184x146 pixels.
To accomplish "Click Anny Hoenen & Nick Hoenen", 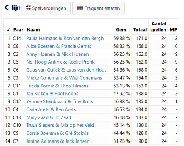I will click(x=57, y=54).
